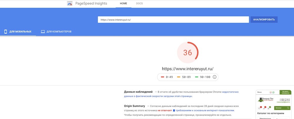This screenshot has width=294, height=119.
Task: Open the требованиям к основным интернет-показателям link
Action: (205, 110)
